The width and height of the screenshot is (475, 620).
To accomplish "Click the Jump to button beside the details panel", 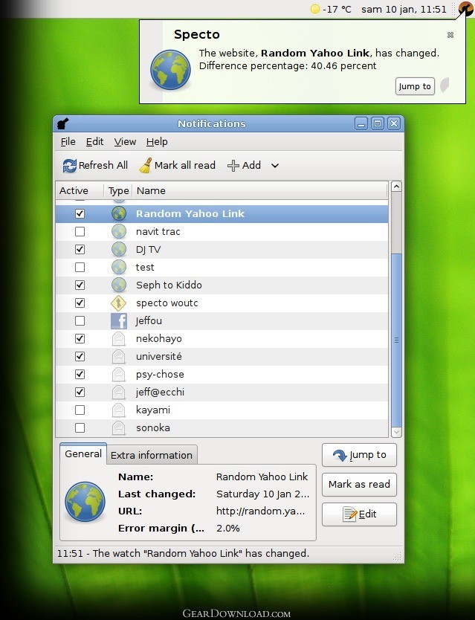I will (359, 455).
